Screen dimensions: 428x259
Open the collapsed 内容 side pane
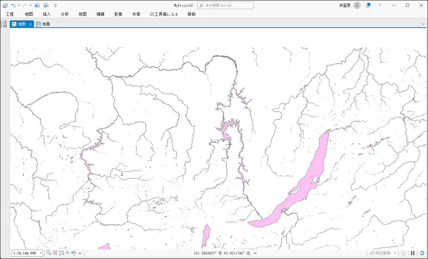pos(5,24)
